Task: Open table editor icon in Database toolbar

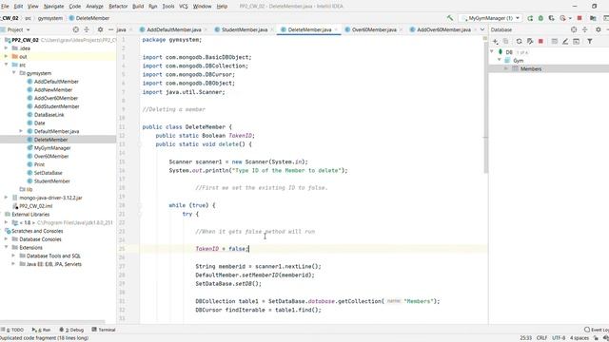Action: tap(554, 41)
